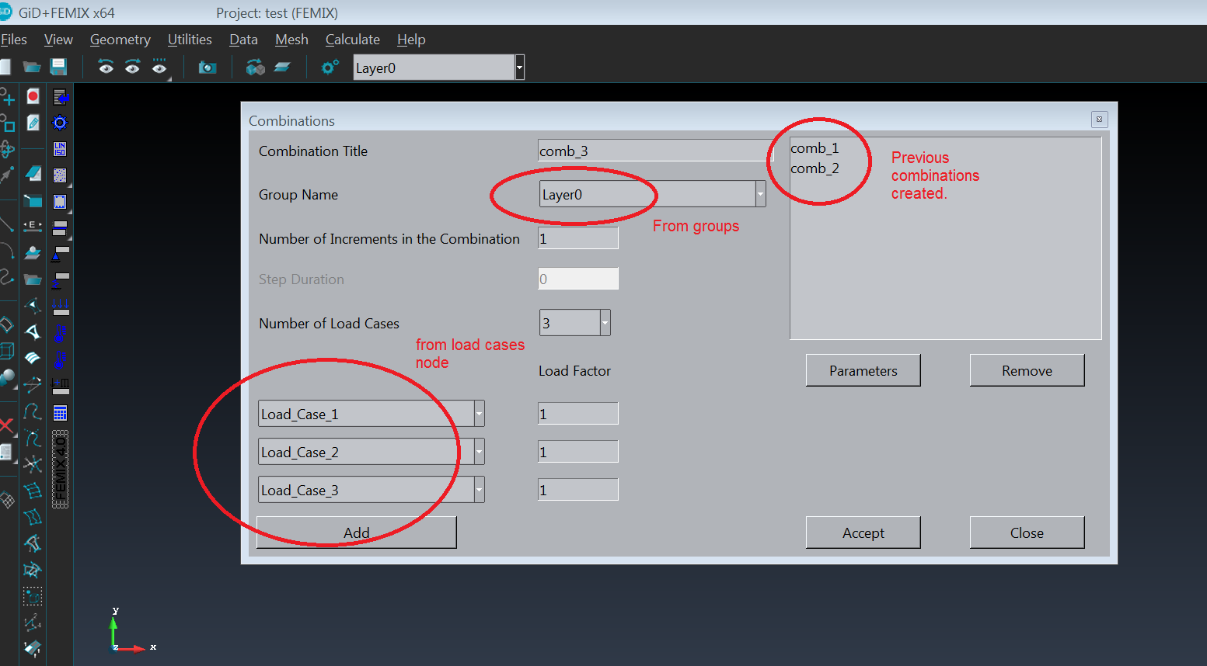Image resolution: width=1207 pixels, height=666 pixels.
Task: Click the save project floppy disk icon
Action: (58, 68)
